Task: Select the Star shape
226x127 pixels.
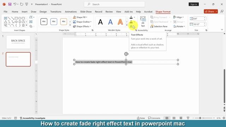Action: click(23, 25)
